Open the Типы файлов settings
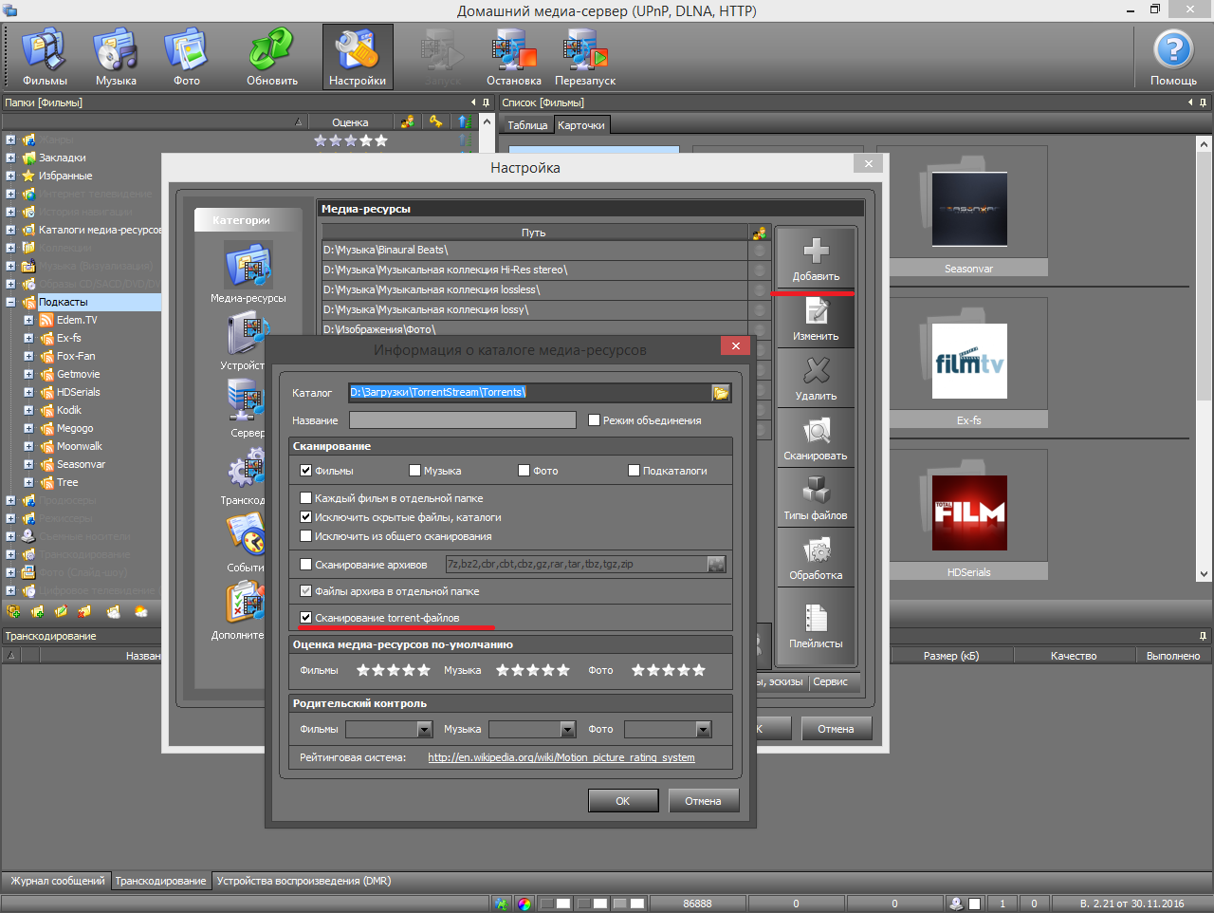The height and width of the screenshot is (913, 1214). 816,499
